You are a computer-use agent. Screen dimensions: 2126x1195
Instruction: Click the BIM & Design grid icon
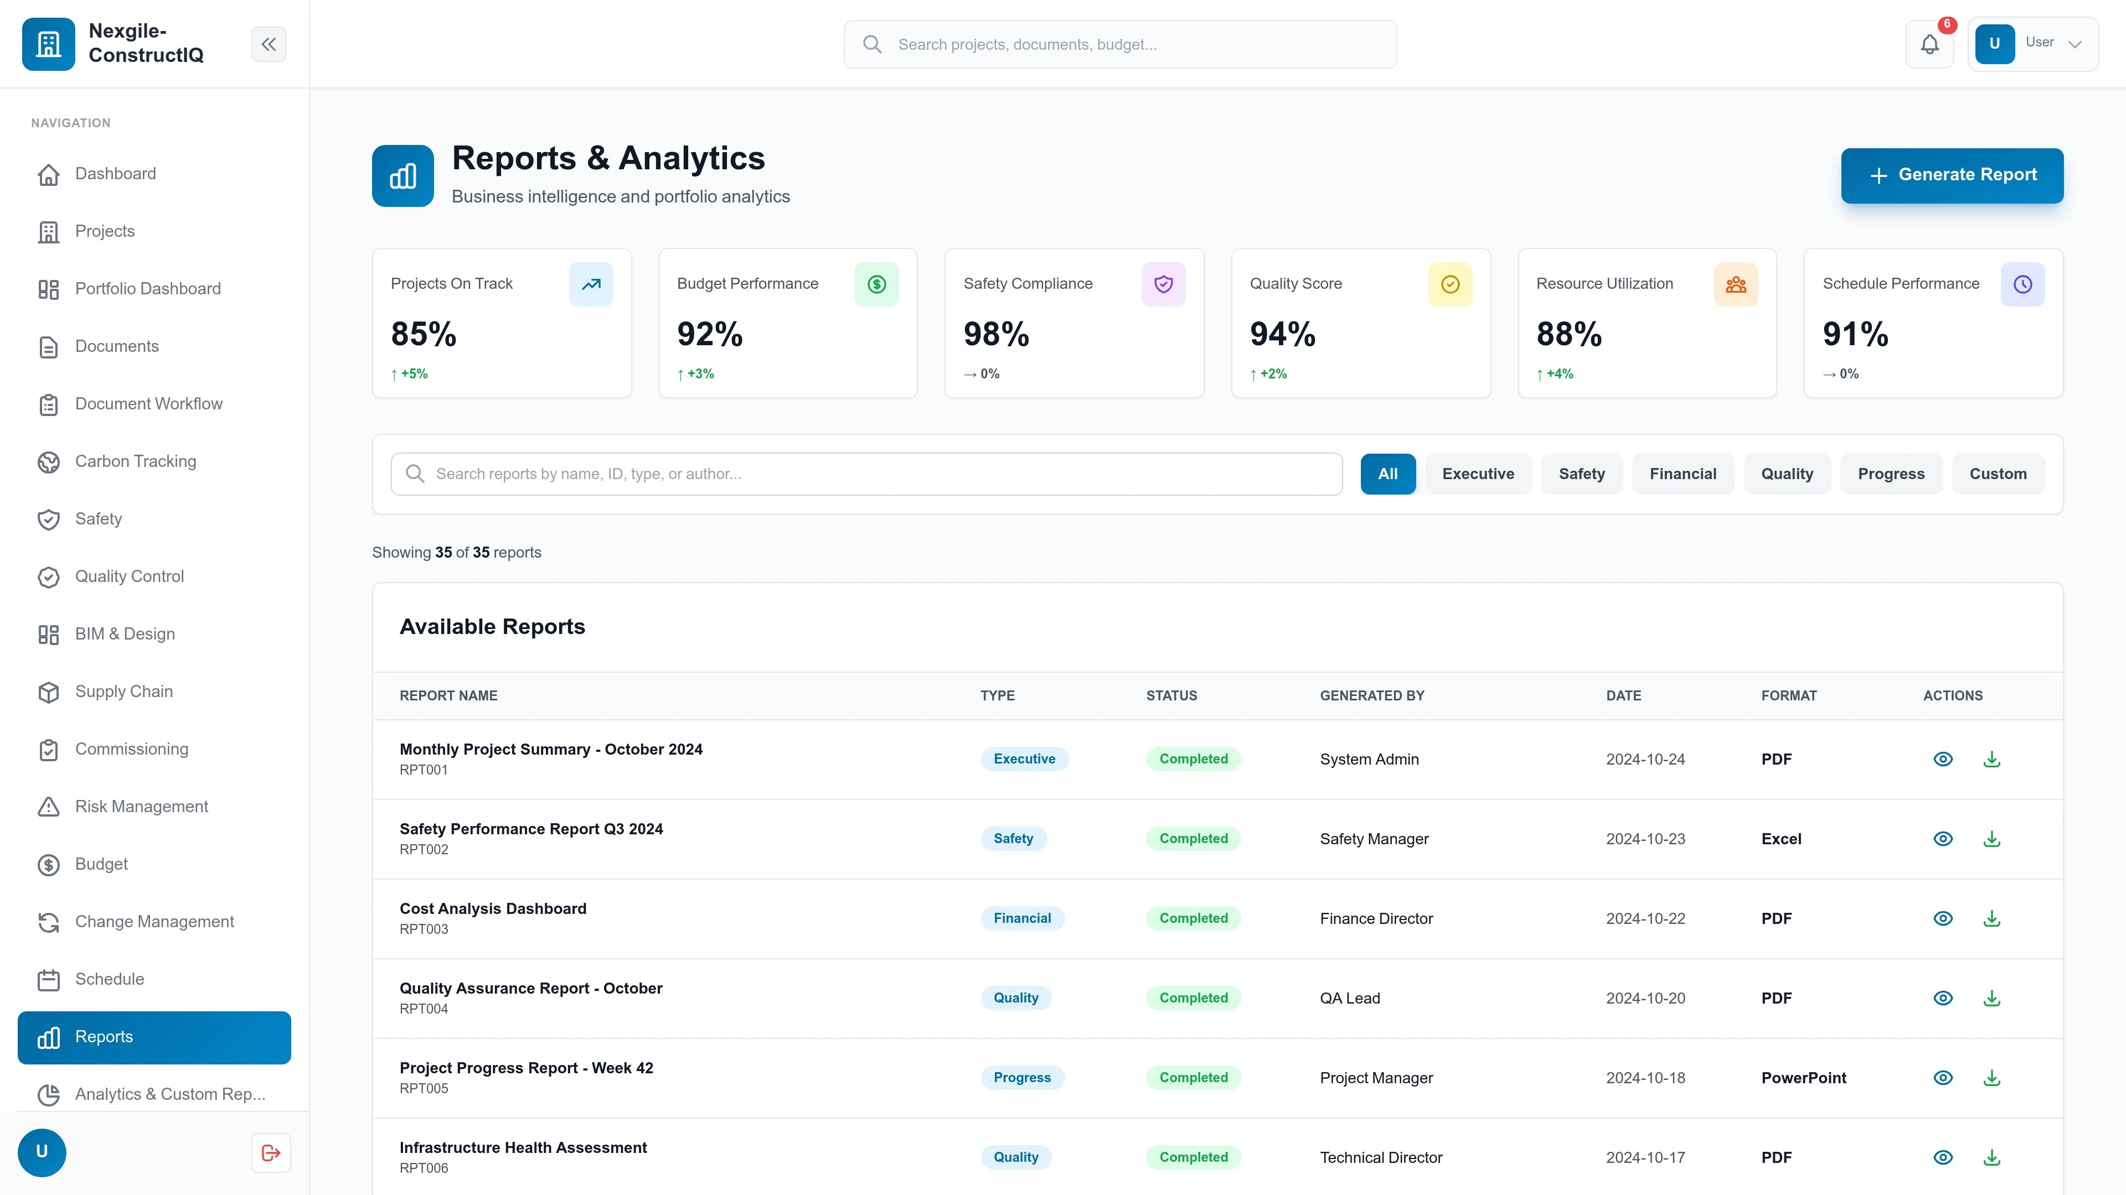48,634
